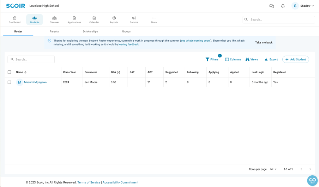Open the Discover section
319x187 pixels.
[x=54, y=20]
